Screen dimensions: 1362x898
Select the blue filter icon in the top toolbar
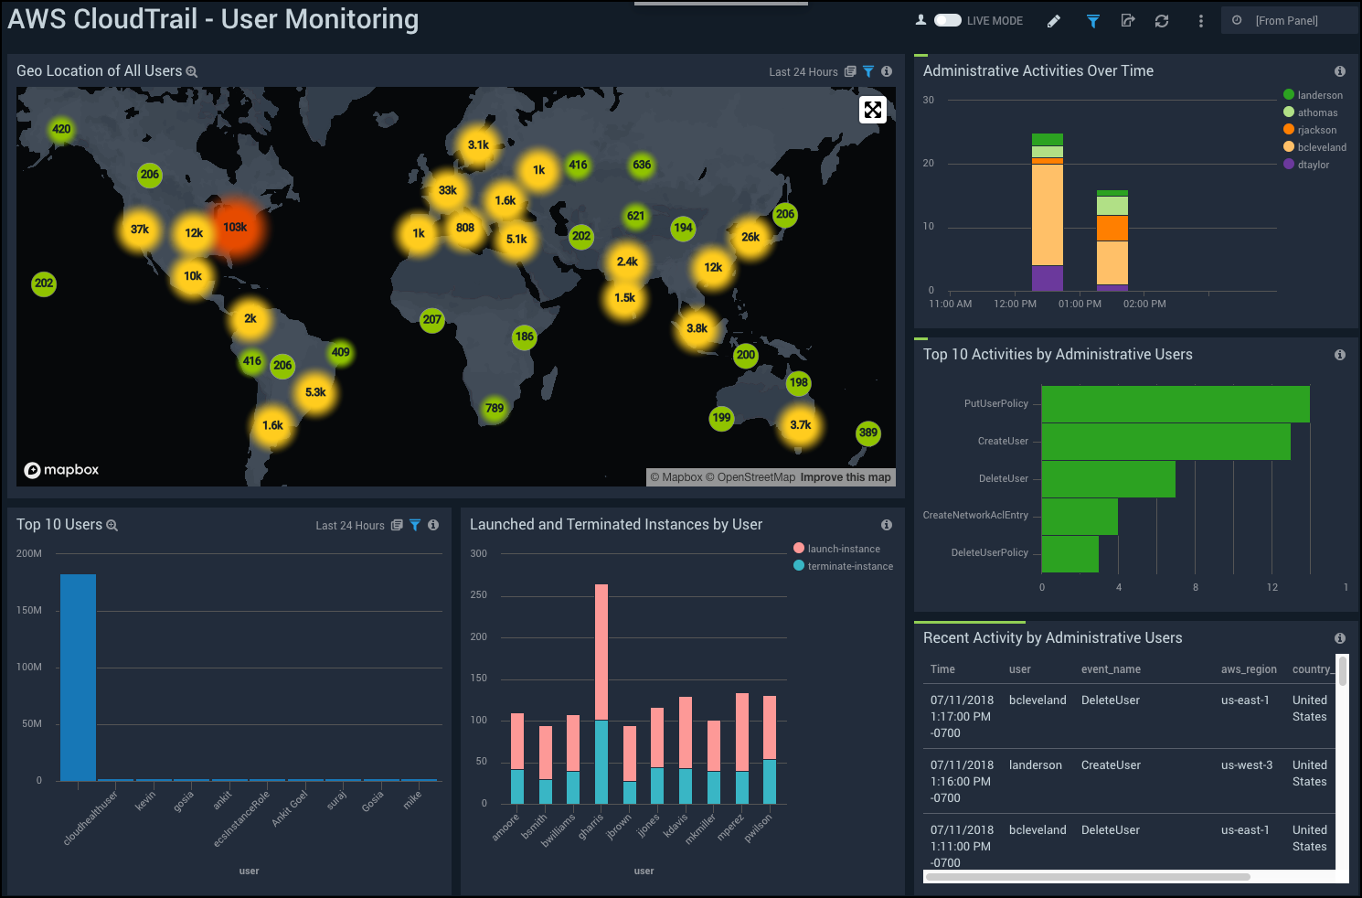[x=1092, y=19]
